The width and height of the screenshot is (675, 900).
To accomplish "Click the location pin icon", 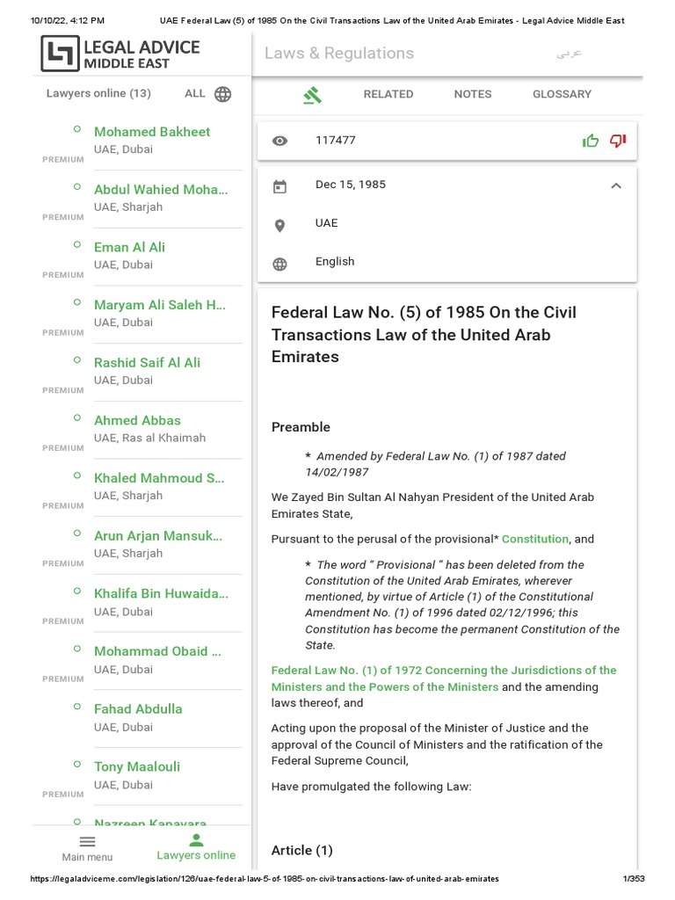I will 279,225.
